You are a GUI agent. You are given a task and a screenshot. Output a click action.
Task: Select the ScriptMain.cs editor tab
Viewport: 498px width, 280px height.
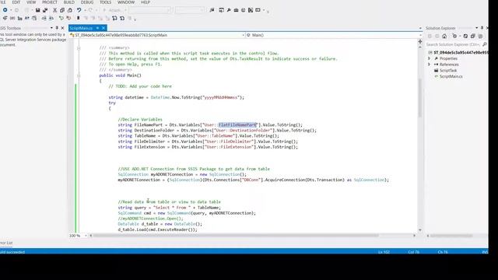click(x=81, y=28)
